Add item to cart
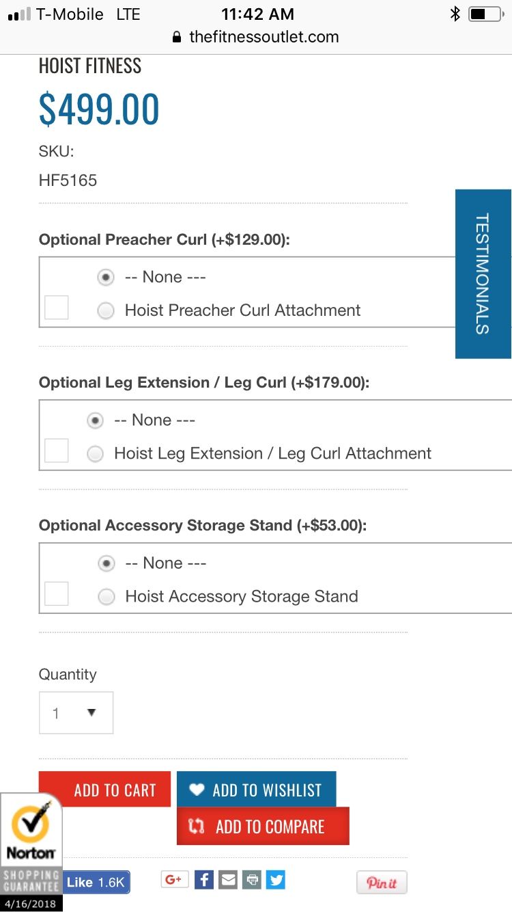The height and width of the screenshot is (912, 512). point(104,790)
